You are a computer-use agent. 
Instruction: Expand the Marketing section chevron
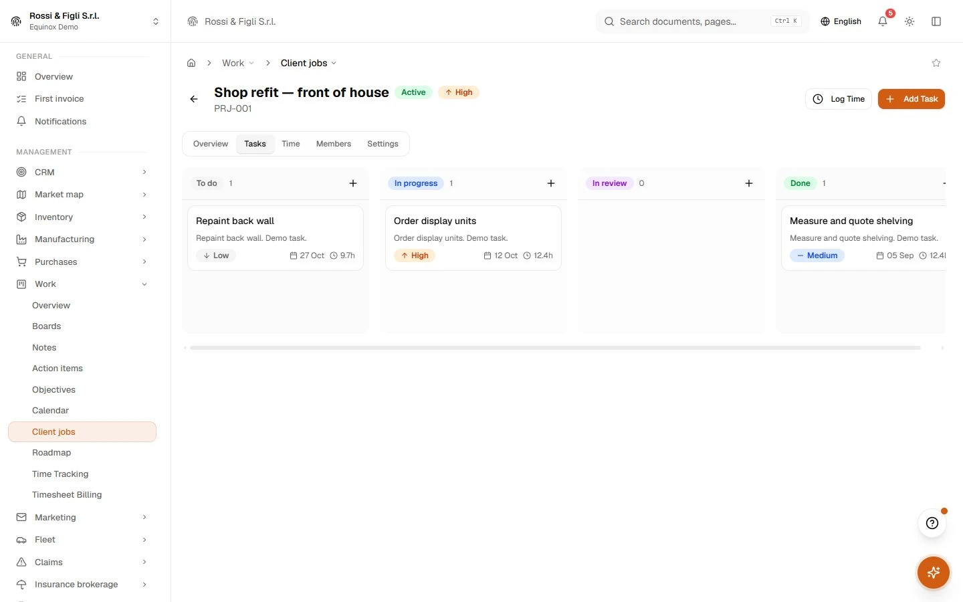tap(144, 517)
